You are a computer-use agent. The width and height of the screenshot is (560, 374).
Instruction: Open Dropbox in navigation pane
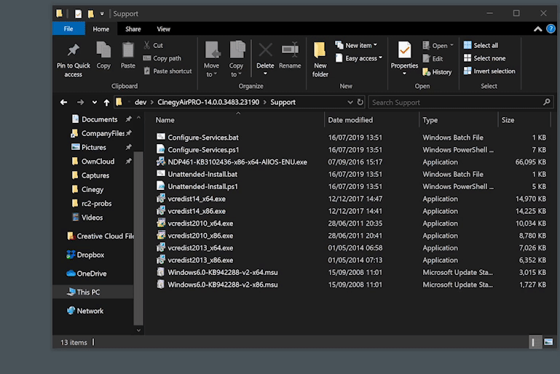[90, 255]
